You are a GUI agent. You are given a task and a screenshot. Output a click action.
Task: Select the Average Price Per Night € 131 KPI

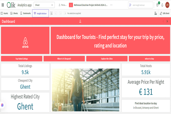click(x=146, y=88)
